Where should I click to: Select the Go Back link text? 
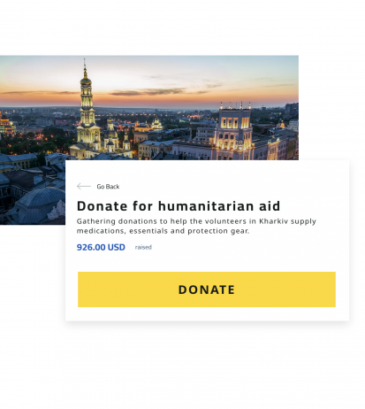point(108,187)
